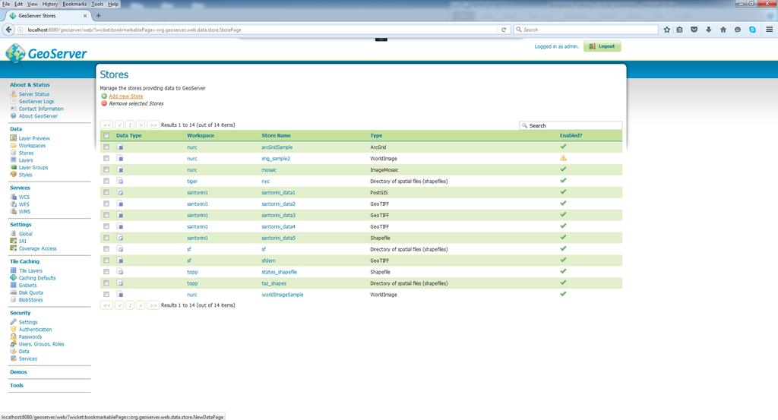This screenshot has width=778, height=420.
Task: Open the File menu
Action: 6,4
